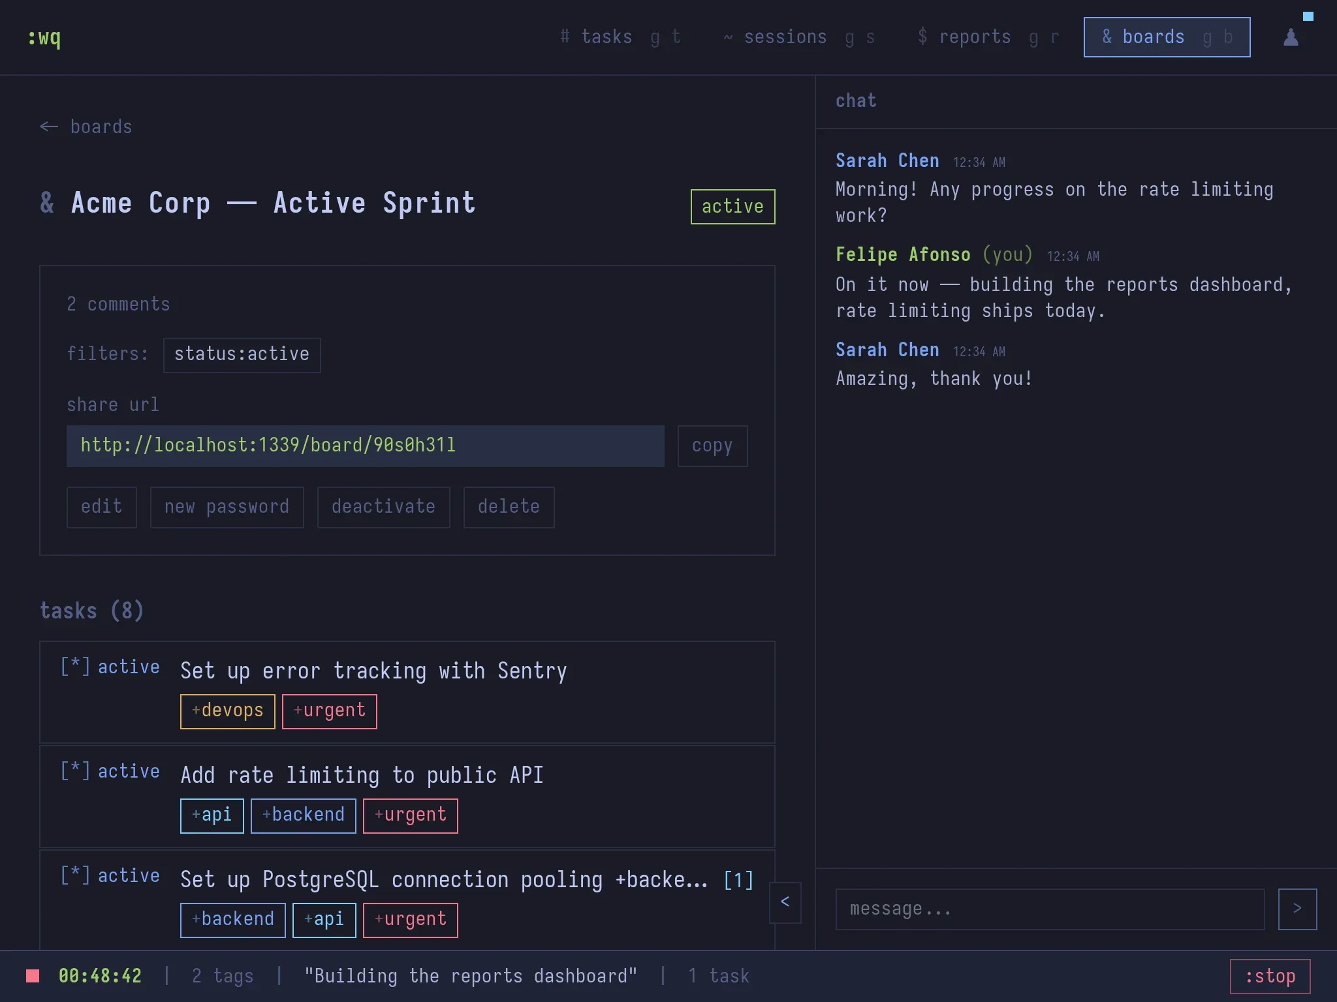Select the boards nav tab
This screenshot has height=1002, width=1337.
coord(1167,37)
